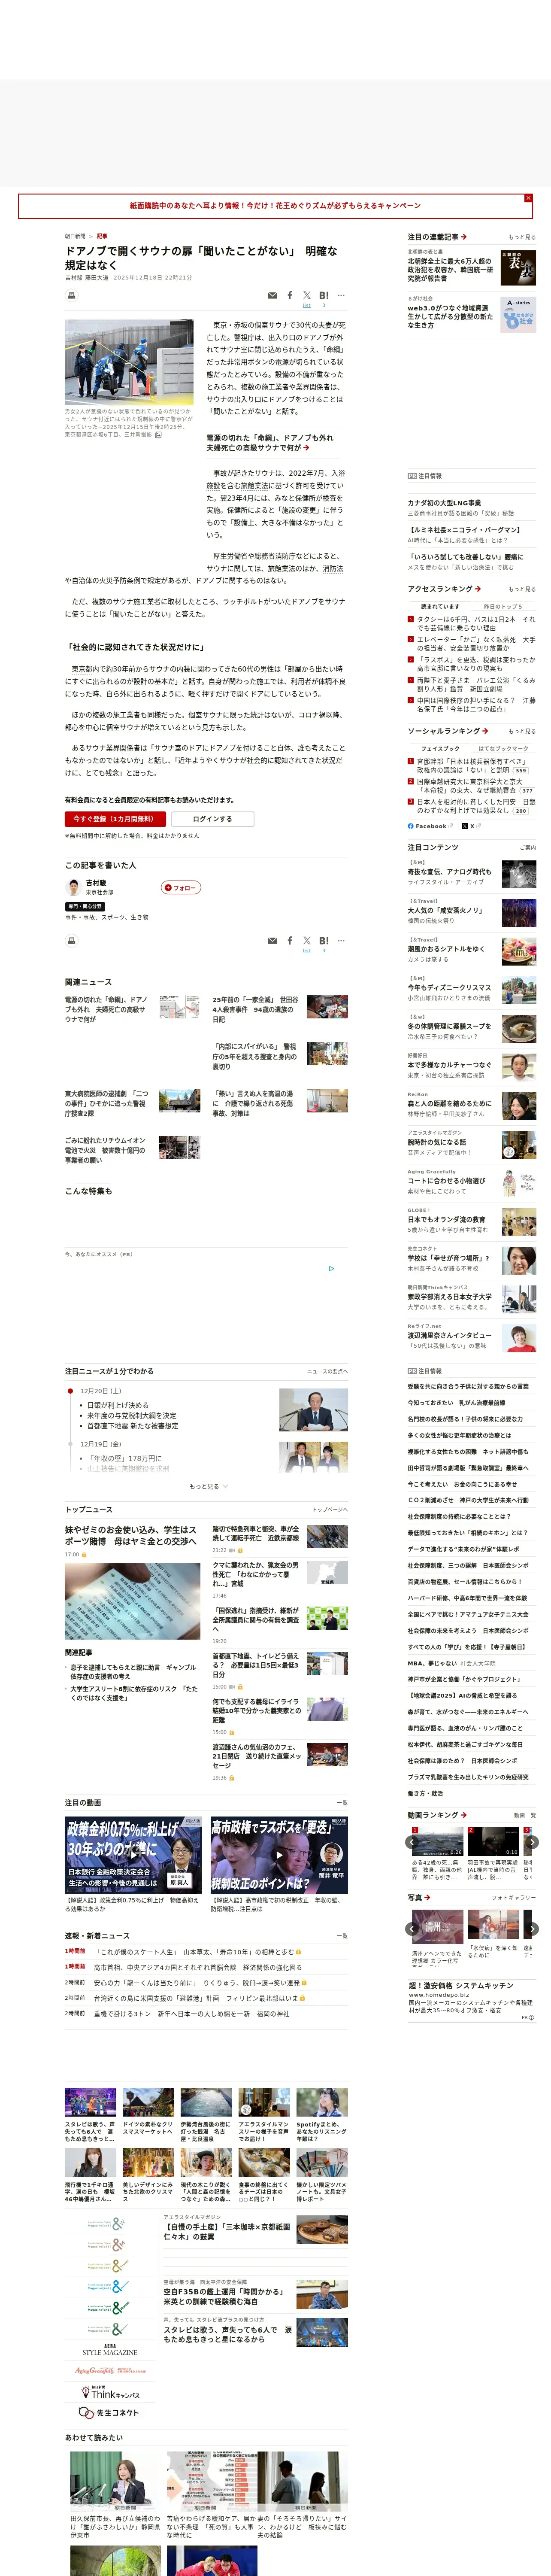The height and width of the screenshot is (2576, 551).
Task: Share on X using the top icon
Action: click(x=307, y=296)
